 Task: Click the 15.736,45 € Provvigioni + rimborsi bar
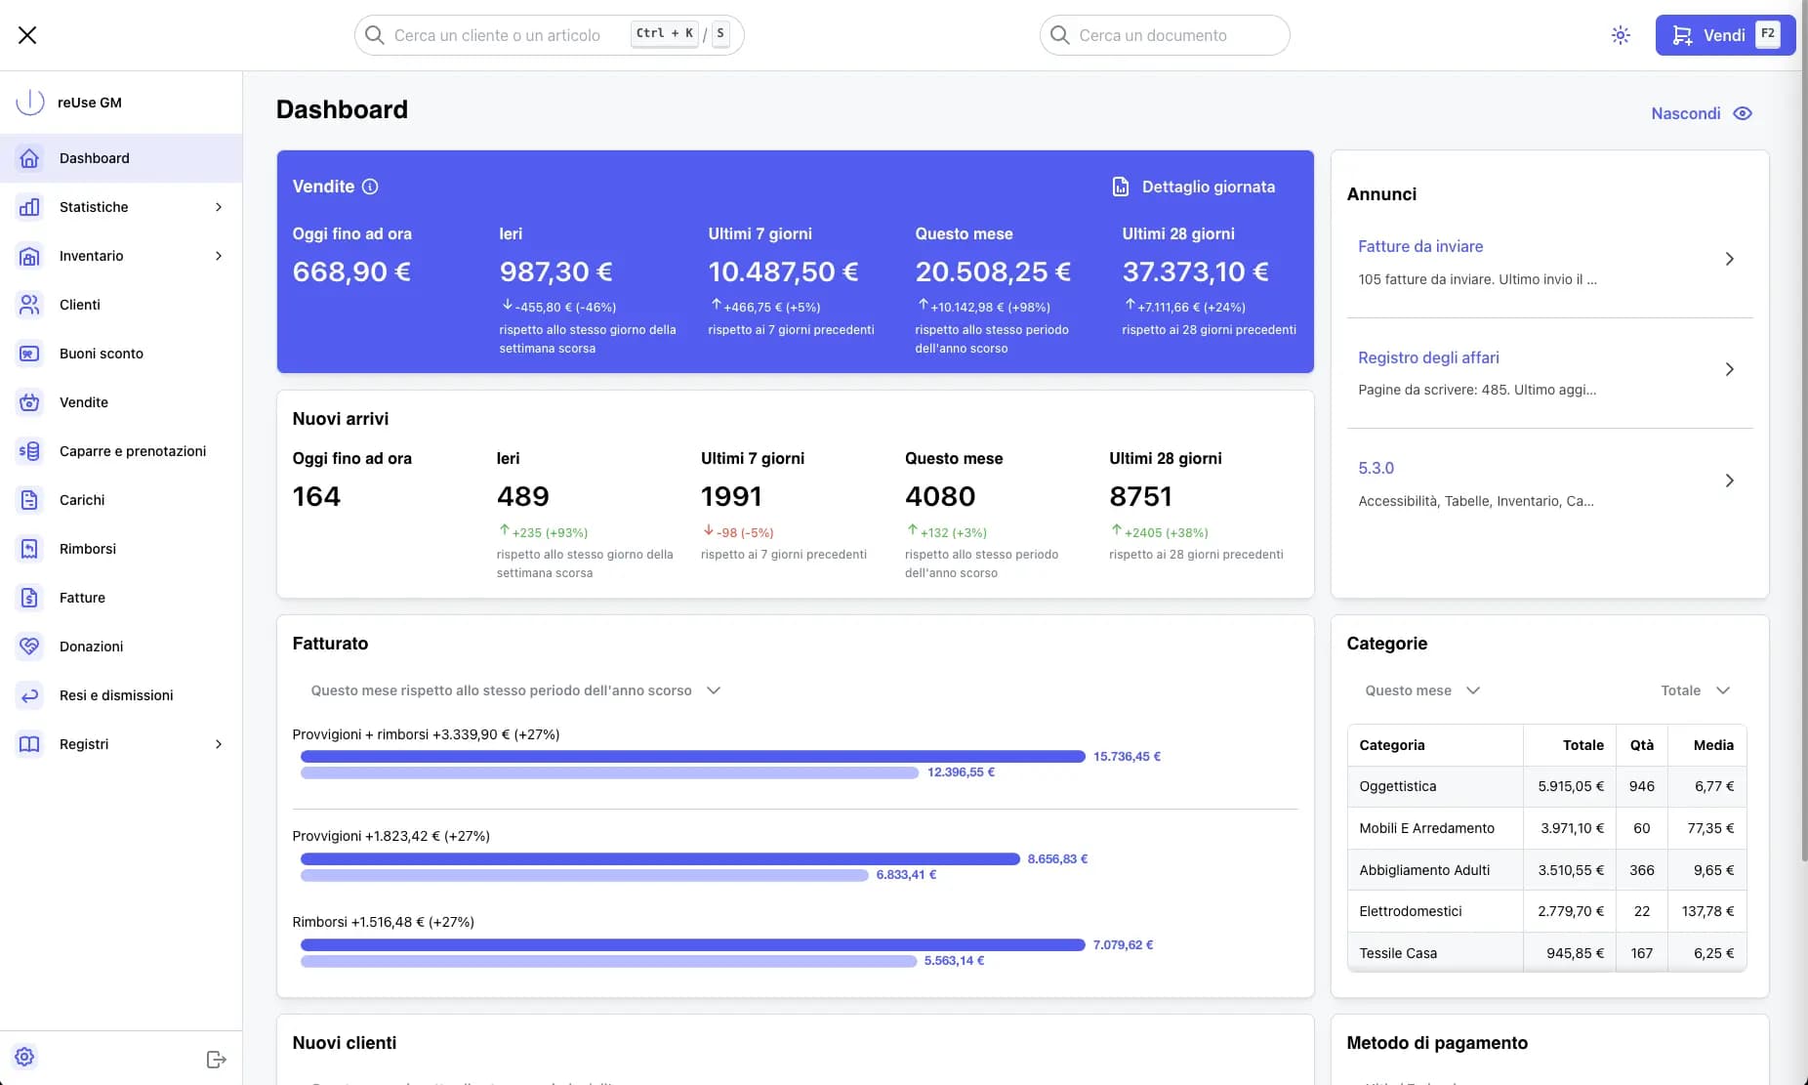click(693, 756)
